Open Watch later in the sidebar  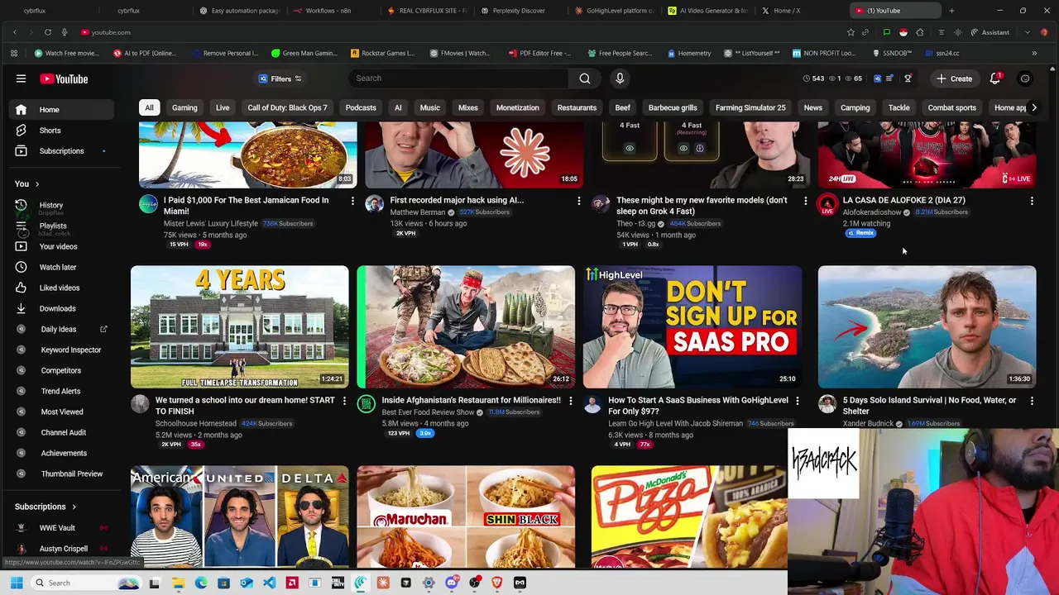pyautogui.click(x=58, y=267)
